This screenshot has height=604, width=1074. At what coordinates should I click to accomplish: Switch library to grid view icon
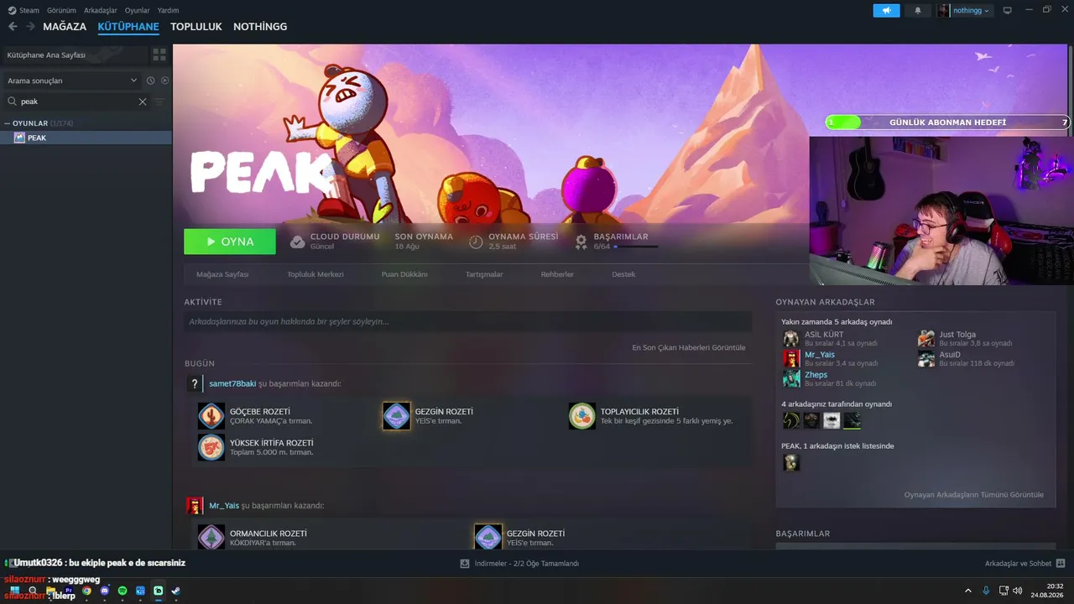click(x=159, y=55)
